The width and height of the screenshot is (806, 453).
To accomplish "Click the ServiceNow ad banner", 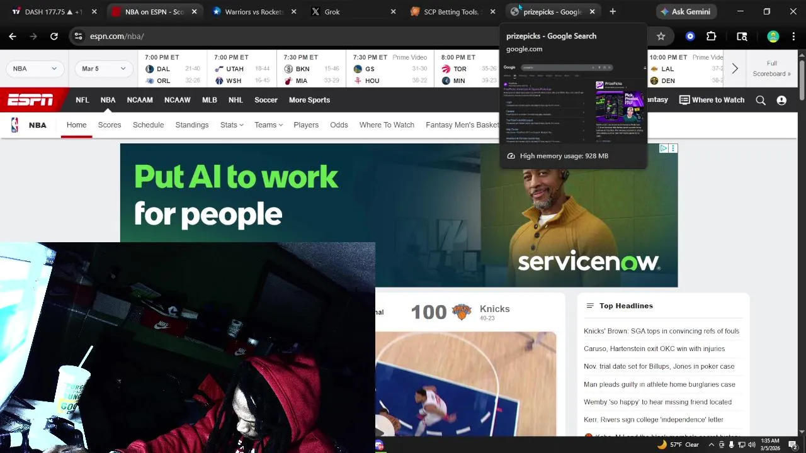I will [x=399, y=215].
